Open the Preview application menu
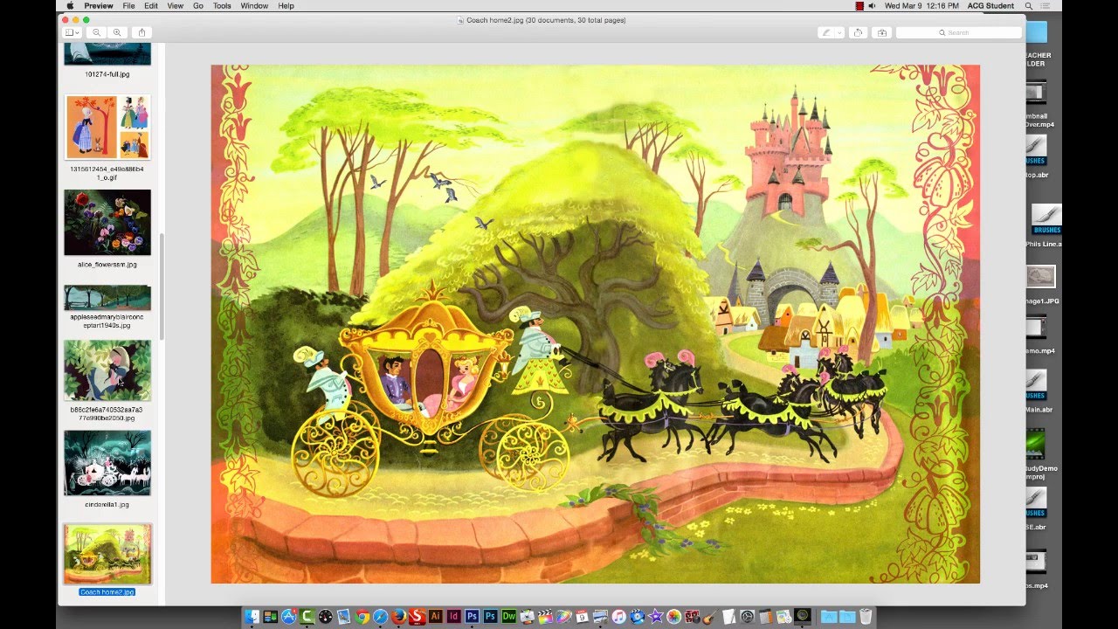This screenshot has width=1118, height=629. (99, 6)
